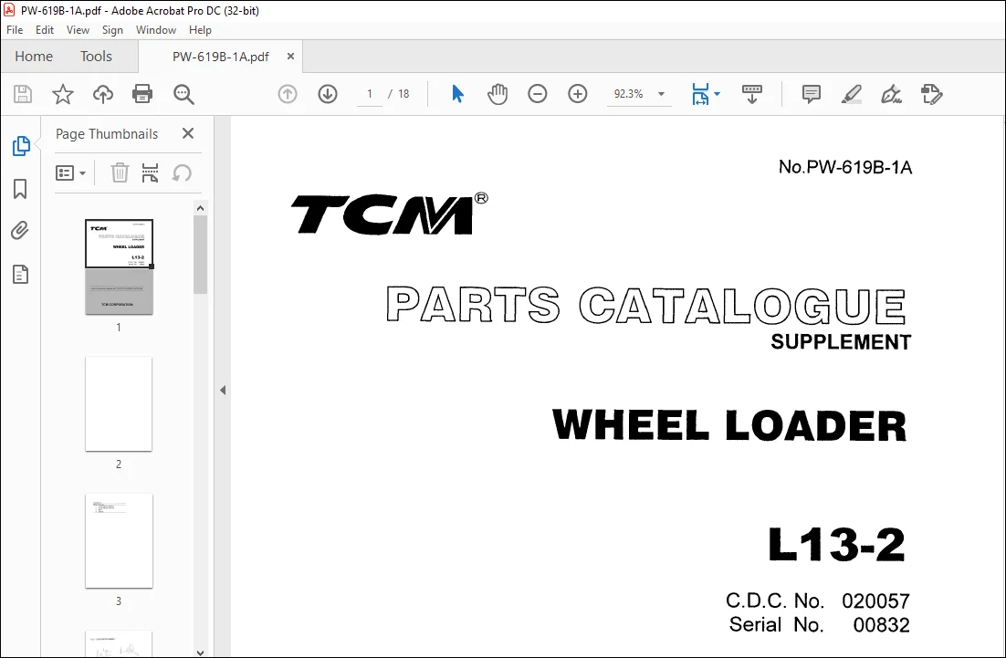Switch to the Tools tab
1006x658 pixels.
[96, 57]
